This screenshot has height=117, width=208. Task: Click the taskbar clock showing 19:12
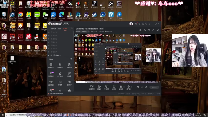(x=198, y=115)
